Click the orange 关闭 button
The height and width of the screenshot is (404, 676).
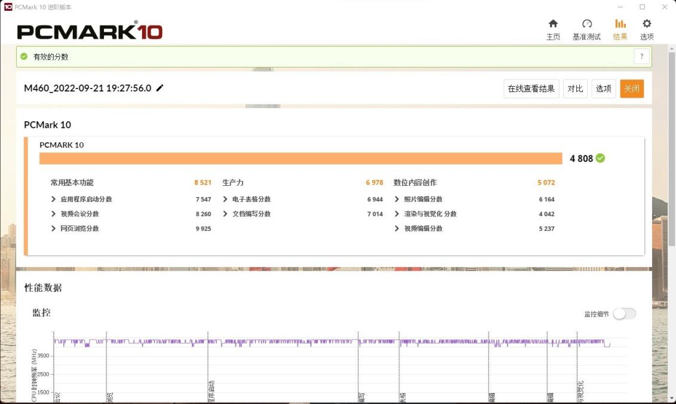632,89
